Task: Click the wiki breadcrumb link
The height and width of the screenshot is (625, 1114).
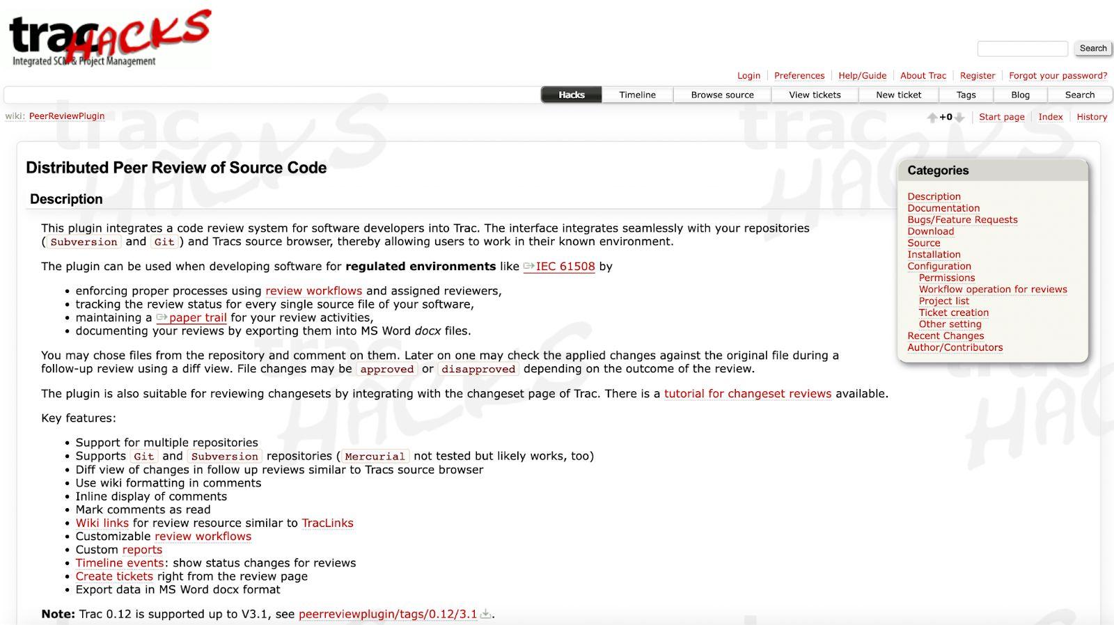Action: click(15, 116)
